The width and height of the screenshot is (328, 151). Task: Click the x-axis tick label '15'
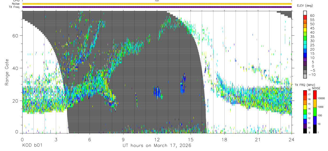(x=190, y=140)
